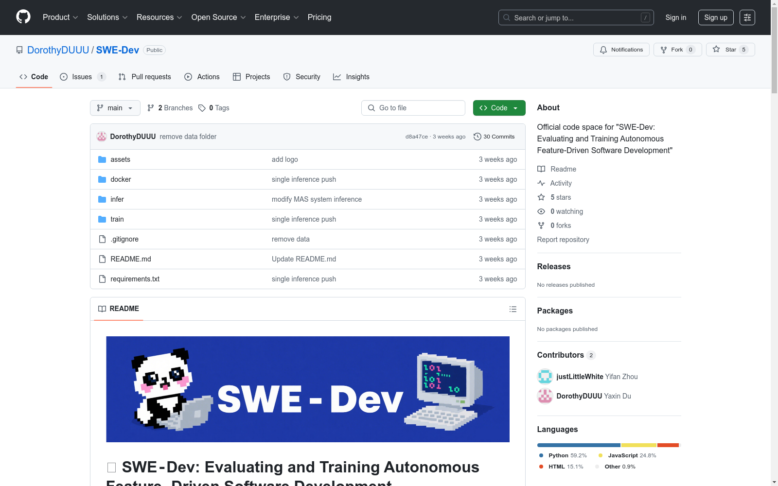
Task: Click the DorothyDUUU avatar in the latest commit row
Action: [x=102, y=137]
